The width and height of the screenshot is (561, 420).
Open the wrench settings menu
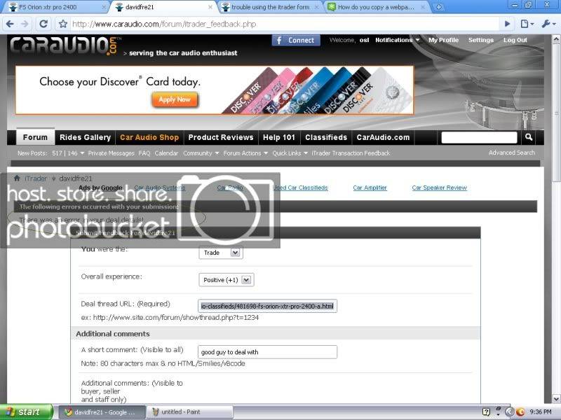click(x=548, y=24)
